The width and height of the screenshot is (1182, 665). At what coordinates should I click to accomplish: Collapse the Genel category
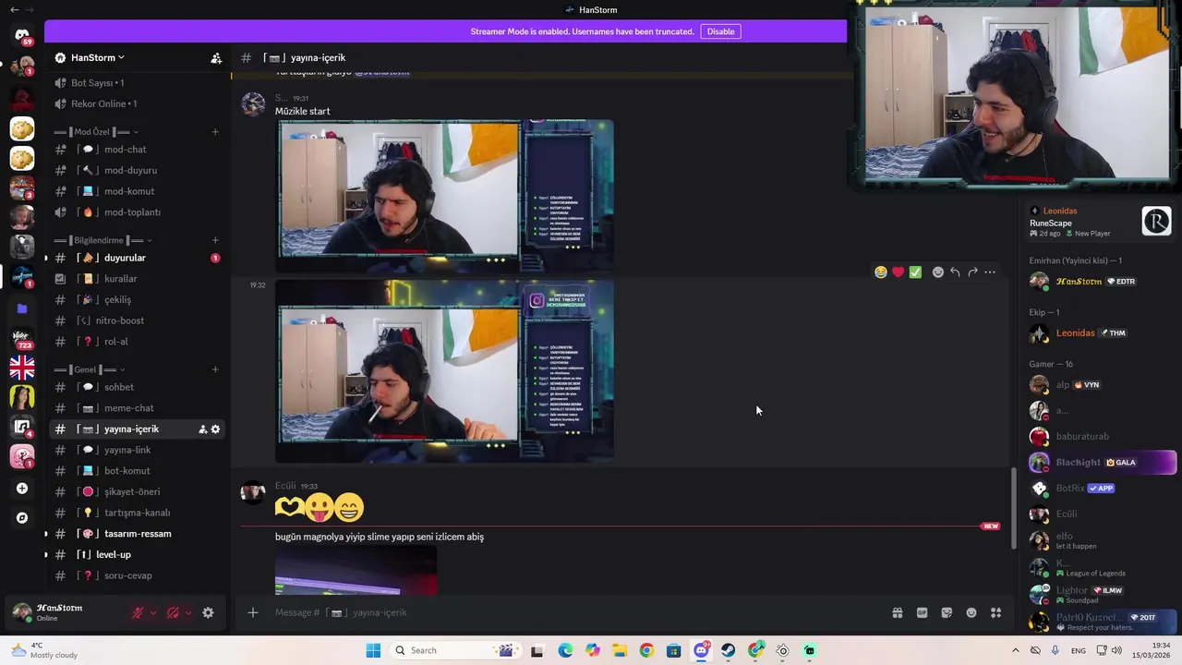point(90,369)
